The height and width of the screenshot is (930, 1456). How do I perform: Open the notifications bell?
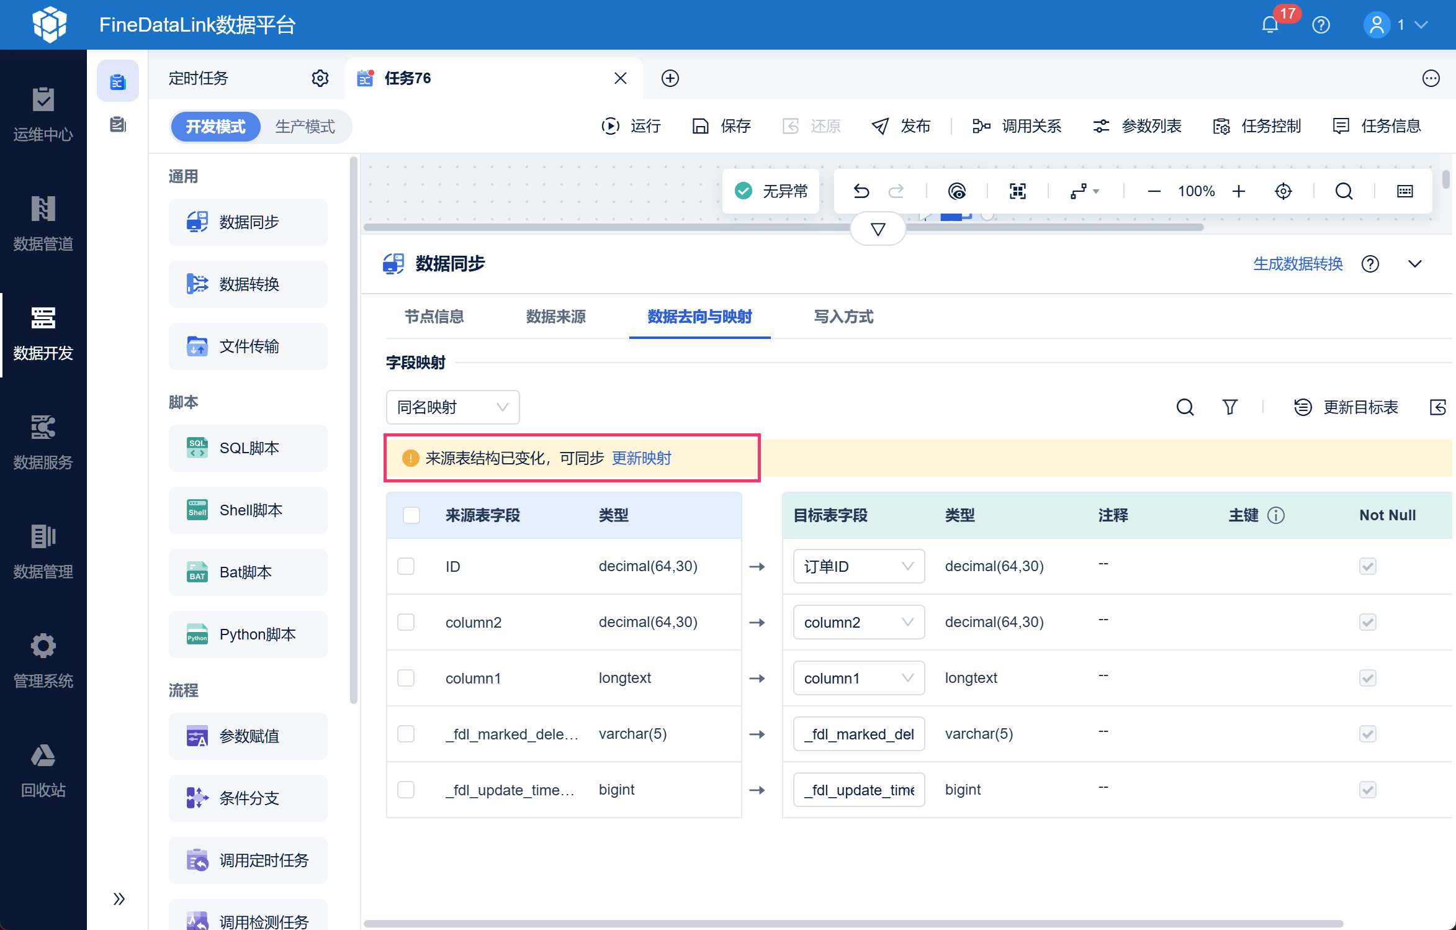coord(1270,25)
